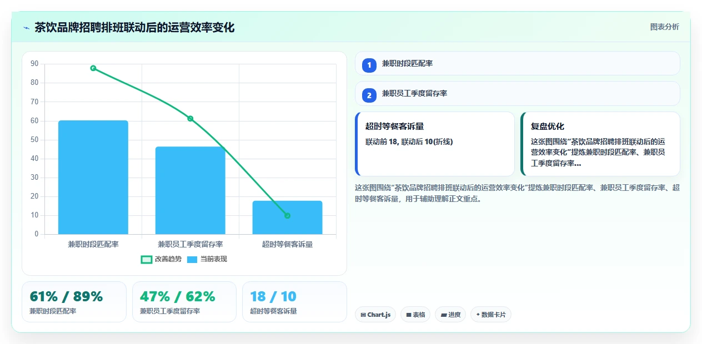
Task: Click the 图表分析 label in header
Action: (664, 27)
